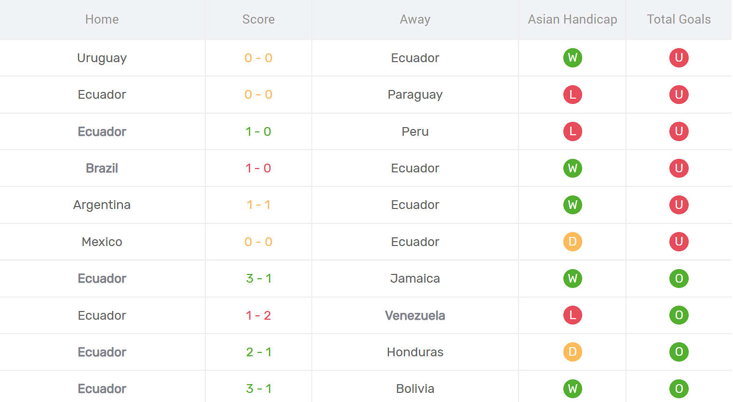733x402 pixels.
Task: Select the Total Goals column header
Action: pos(679,19)
